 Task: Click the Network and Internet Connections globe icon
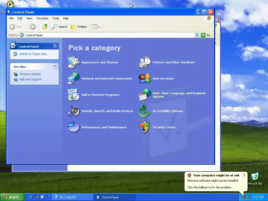click(x=74, y=79)
